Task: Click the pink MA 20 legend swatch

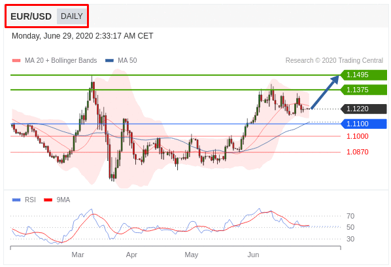Action: tap(16, 60)
